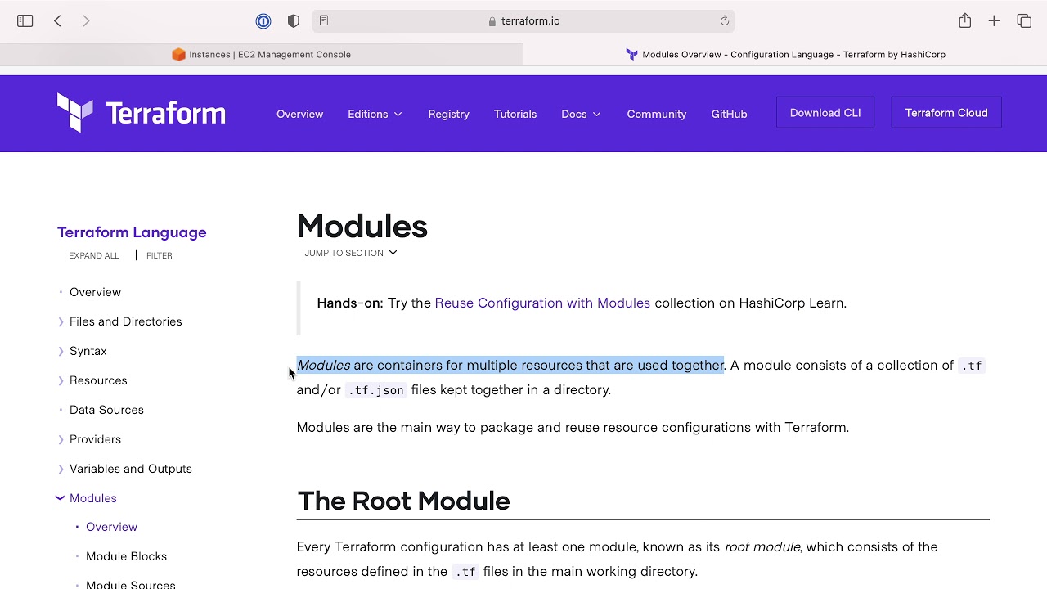Screen dimensions: 1047x589
Task: Open Tutorials from the top navigation
Action: pyautogui.click(x=515, y=114)
